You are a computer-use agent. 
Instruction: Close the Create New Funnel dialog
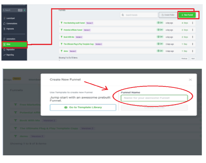point(190,80)
